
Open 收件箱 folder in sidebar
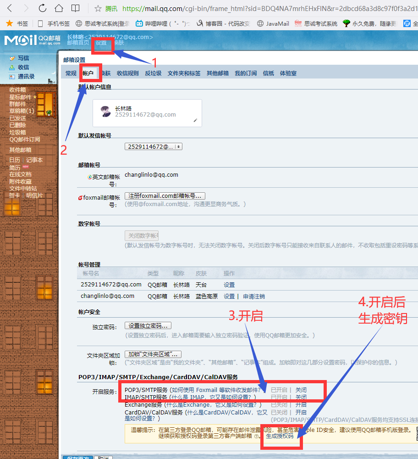(17, 90)
